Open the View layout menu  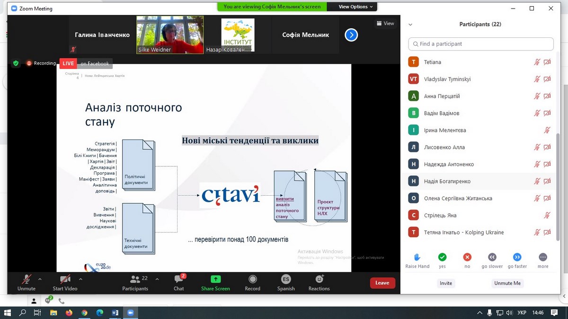pos(385,23)
